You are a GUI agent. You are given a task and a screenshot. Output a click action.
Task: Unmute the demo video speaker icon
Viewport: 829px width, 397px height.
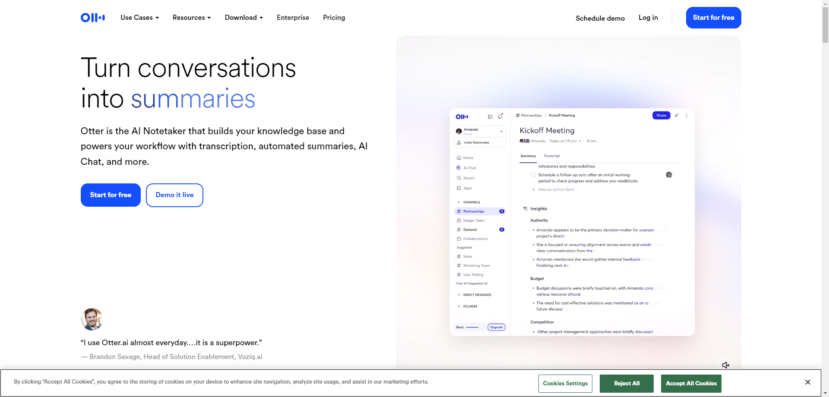click(725, 365)
